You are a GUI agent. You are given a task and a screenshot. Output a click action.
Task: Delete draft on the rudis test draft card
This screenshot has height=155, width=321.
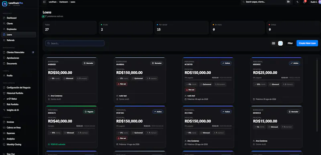pyautogui.click(x=123, y=99)
